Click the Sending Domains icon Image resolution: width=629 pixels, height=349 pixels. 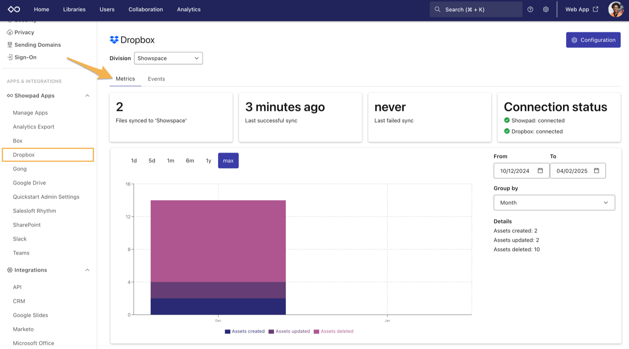coord(9,45)
